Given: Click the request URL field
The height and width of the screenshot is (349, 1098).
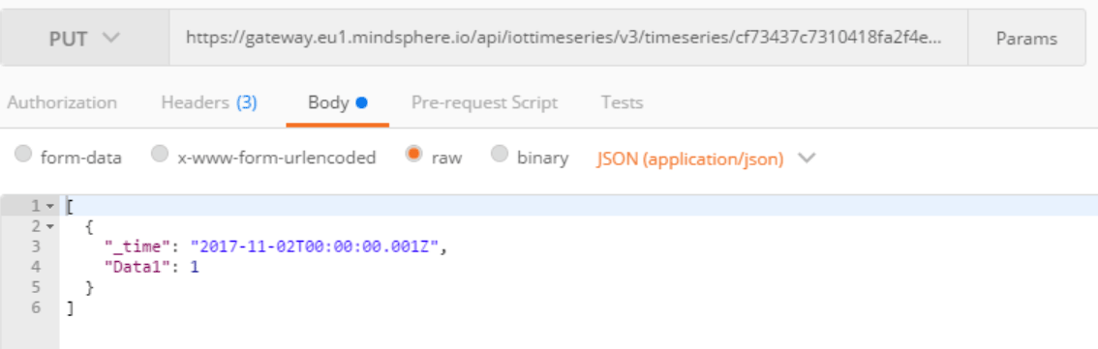Looking at the screenshot, I should pyautogui.click(x=568, y=39).
